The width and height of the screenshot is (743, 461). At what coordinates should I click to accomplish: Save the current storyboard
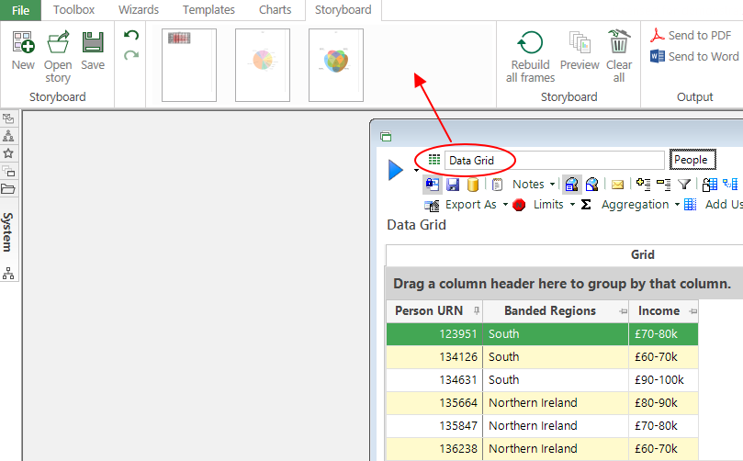pos(93,51)
